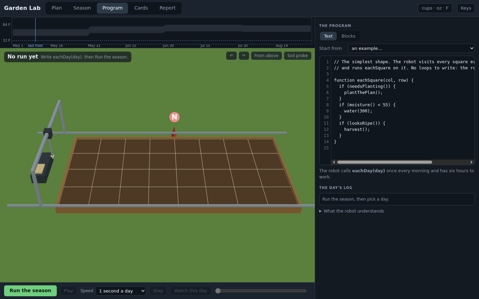Click the scrollbar left arrow in code editor
The width and height of the screenshot is (479, 299).
(x=334, y=162)
